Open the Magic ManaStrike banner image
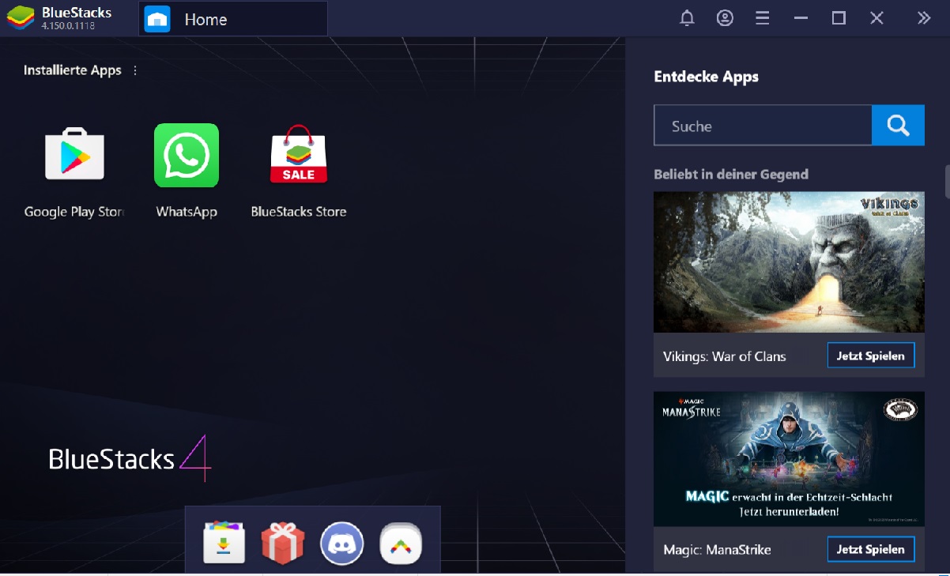Screen dimensions: 950x576 [789, 459]
